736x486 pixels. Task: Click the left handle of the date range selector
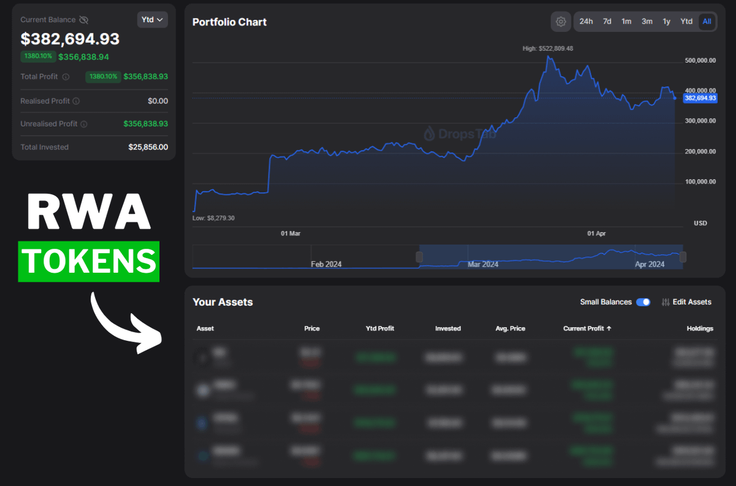click(419, 257)
